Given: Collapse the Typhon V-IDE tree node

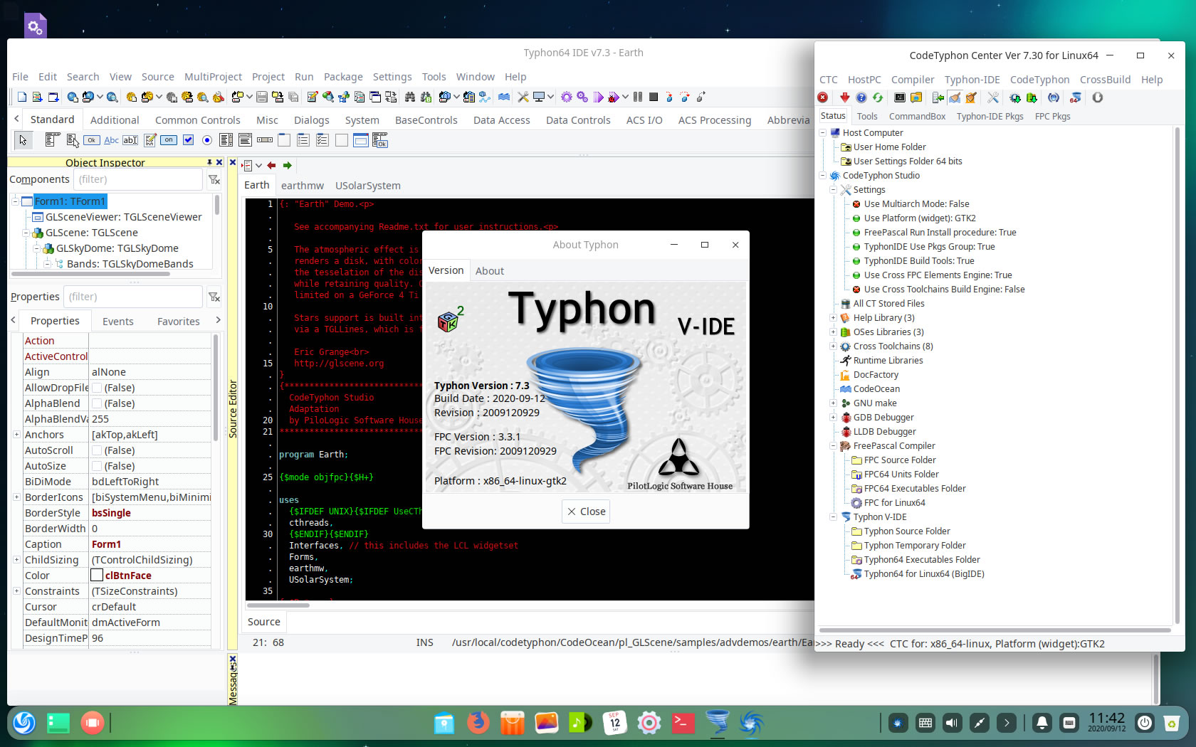Looking at the screenshot, I should 833,516.
